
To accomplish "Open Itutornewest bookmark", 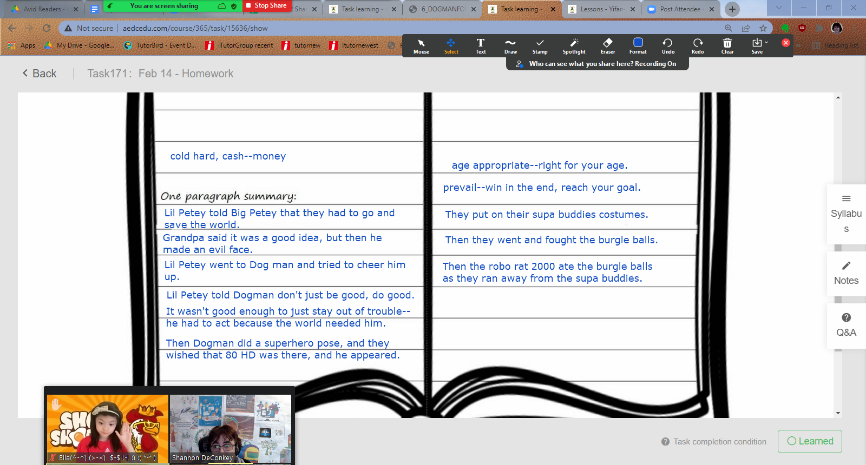I will tap(354, 45).
